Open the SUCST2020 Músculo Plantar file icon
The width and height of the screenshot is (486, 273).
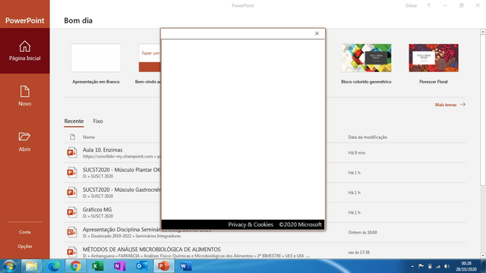[x=72, y=172]
